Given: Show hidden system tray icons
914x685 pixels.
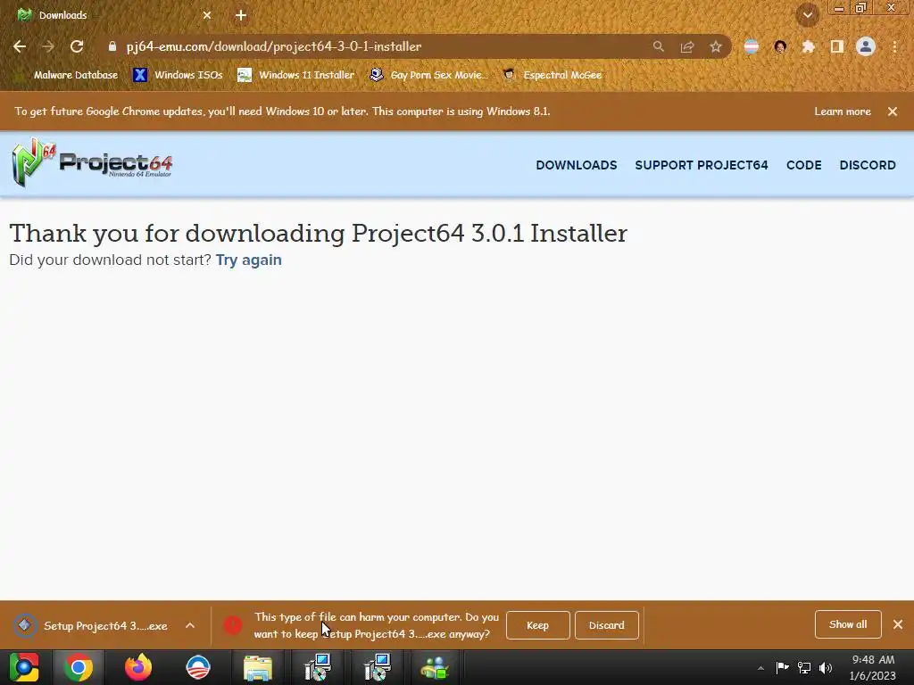Looking at the screenshot, I should [x=760, y=668].
